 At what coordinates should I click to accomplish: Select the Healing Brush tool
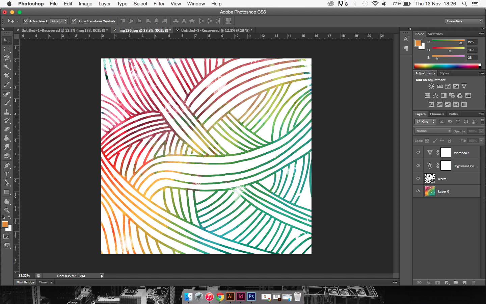[x=7, y=94]
